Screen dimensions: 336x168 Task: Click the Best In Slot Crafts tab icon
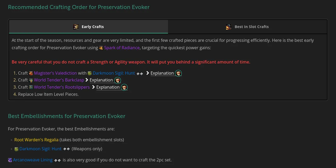pos(229,27)
